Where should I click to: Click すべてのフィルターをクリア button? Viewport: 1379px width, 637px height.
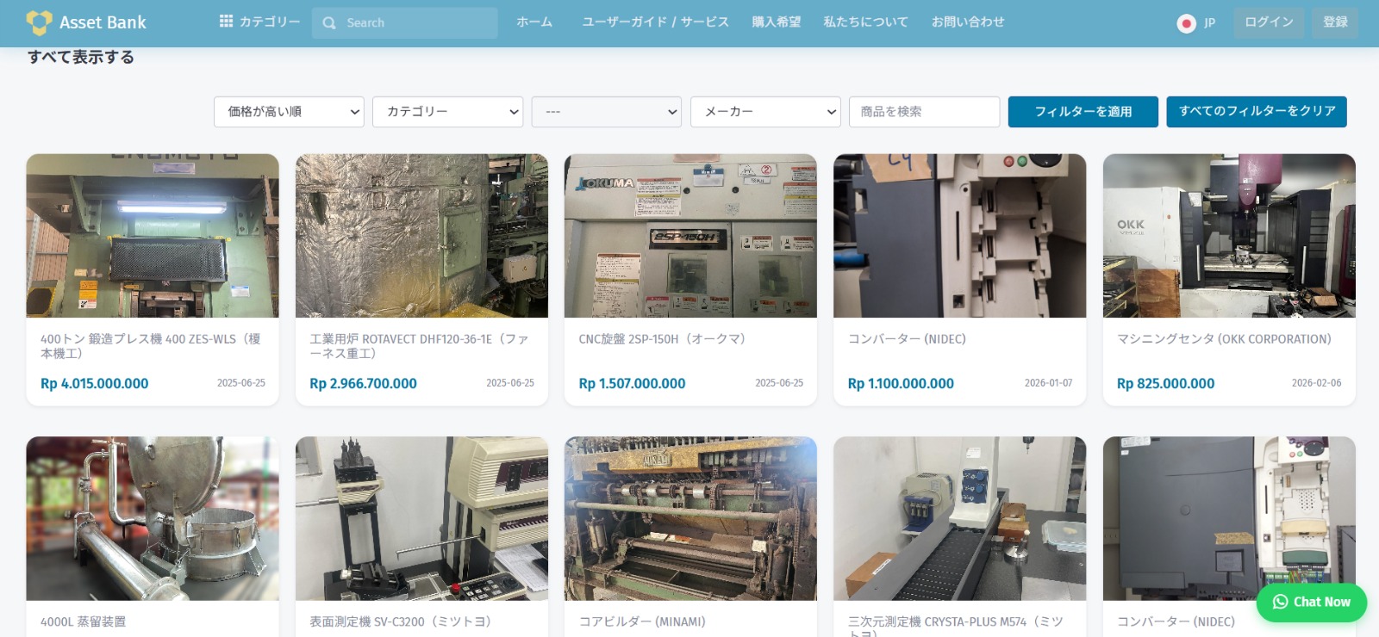coord(1256,112)
